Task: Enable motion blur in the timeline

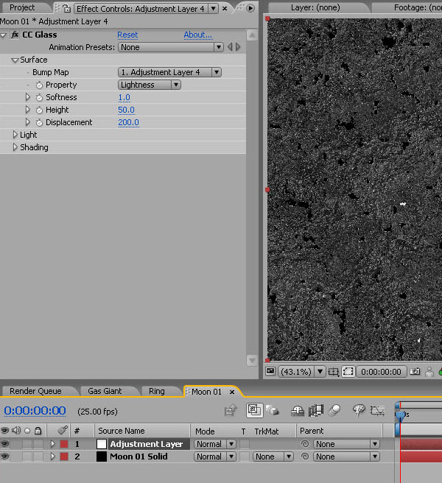Action: (x=334, y=410)
